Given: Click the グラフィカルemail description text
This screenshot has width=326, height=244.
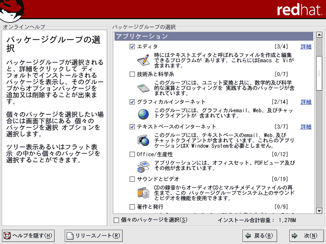Looking at the screenshot, I should point(223,113).
